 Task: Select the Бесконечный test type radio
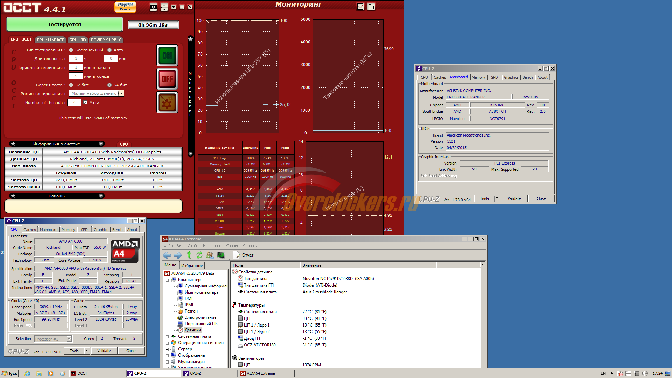point(71,50)
